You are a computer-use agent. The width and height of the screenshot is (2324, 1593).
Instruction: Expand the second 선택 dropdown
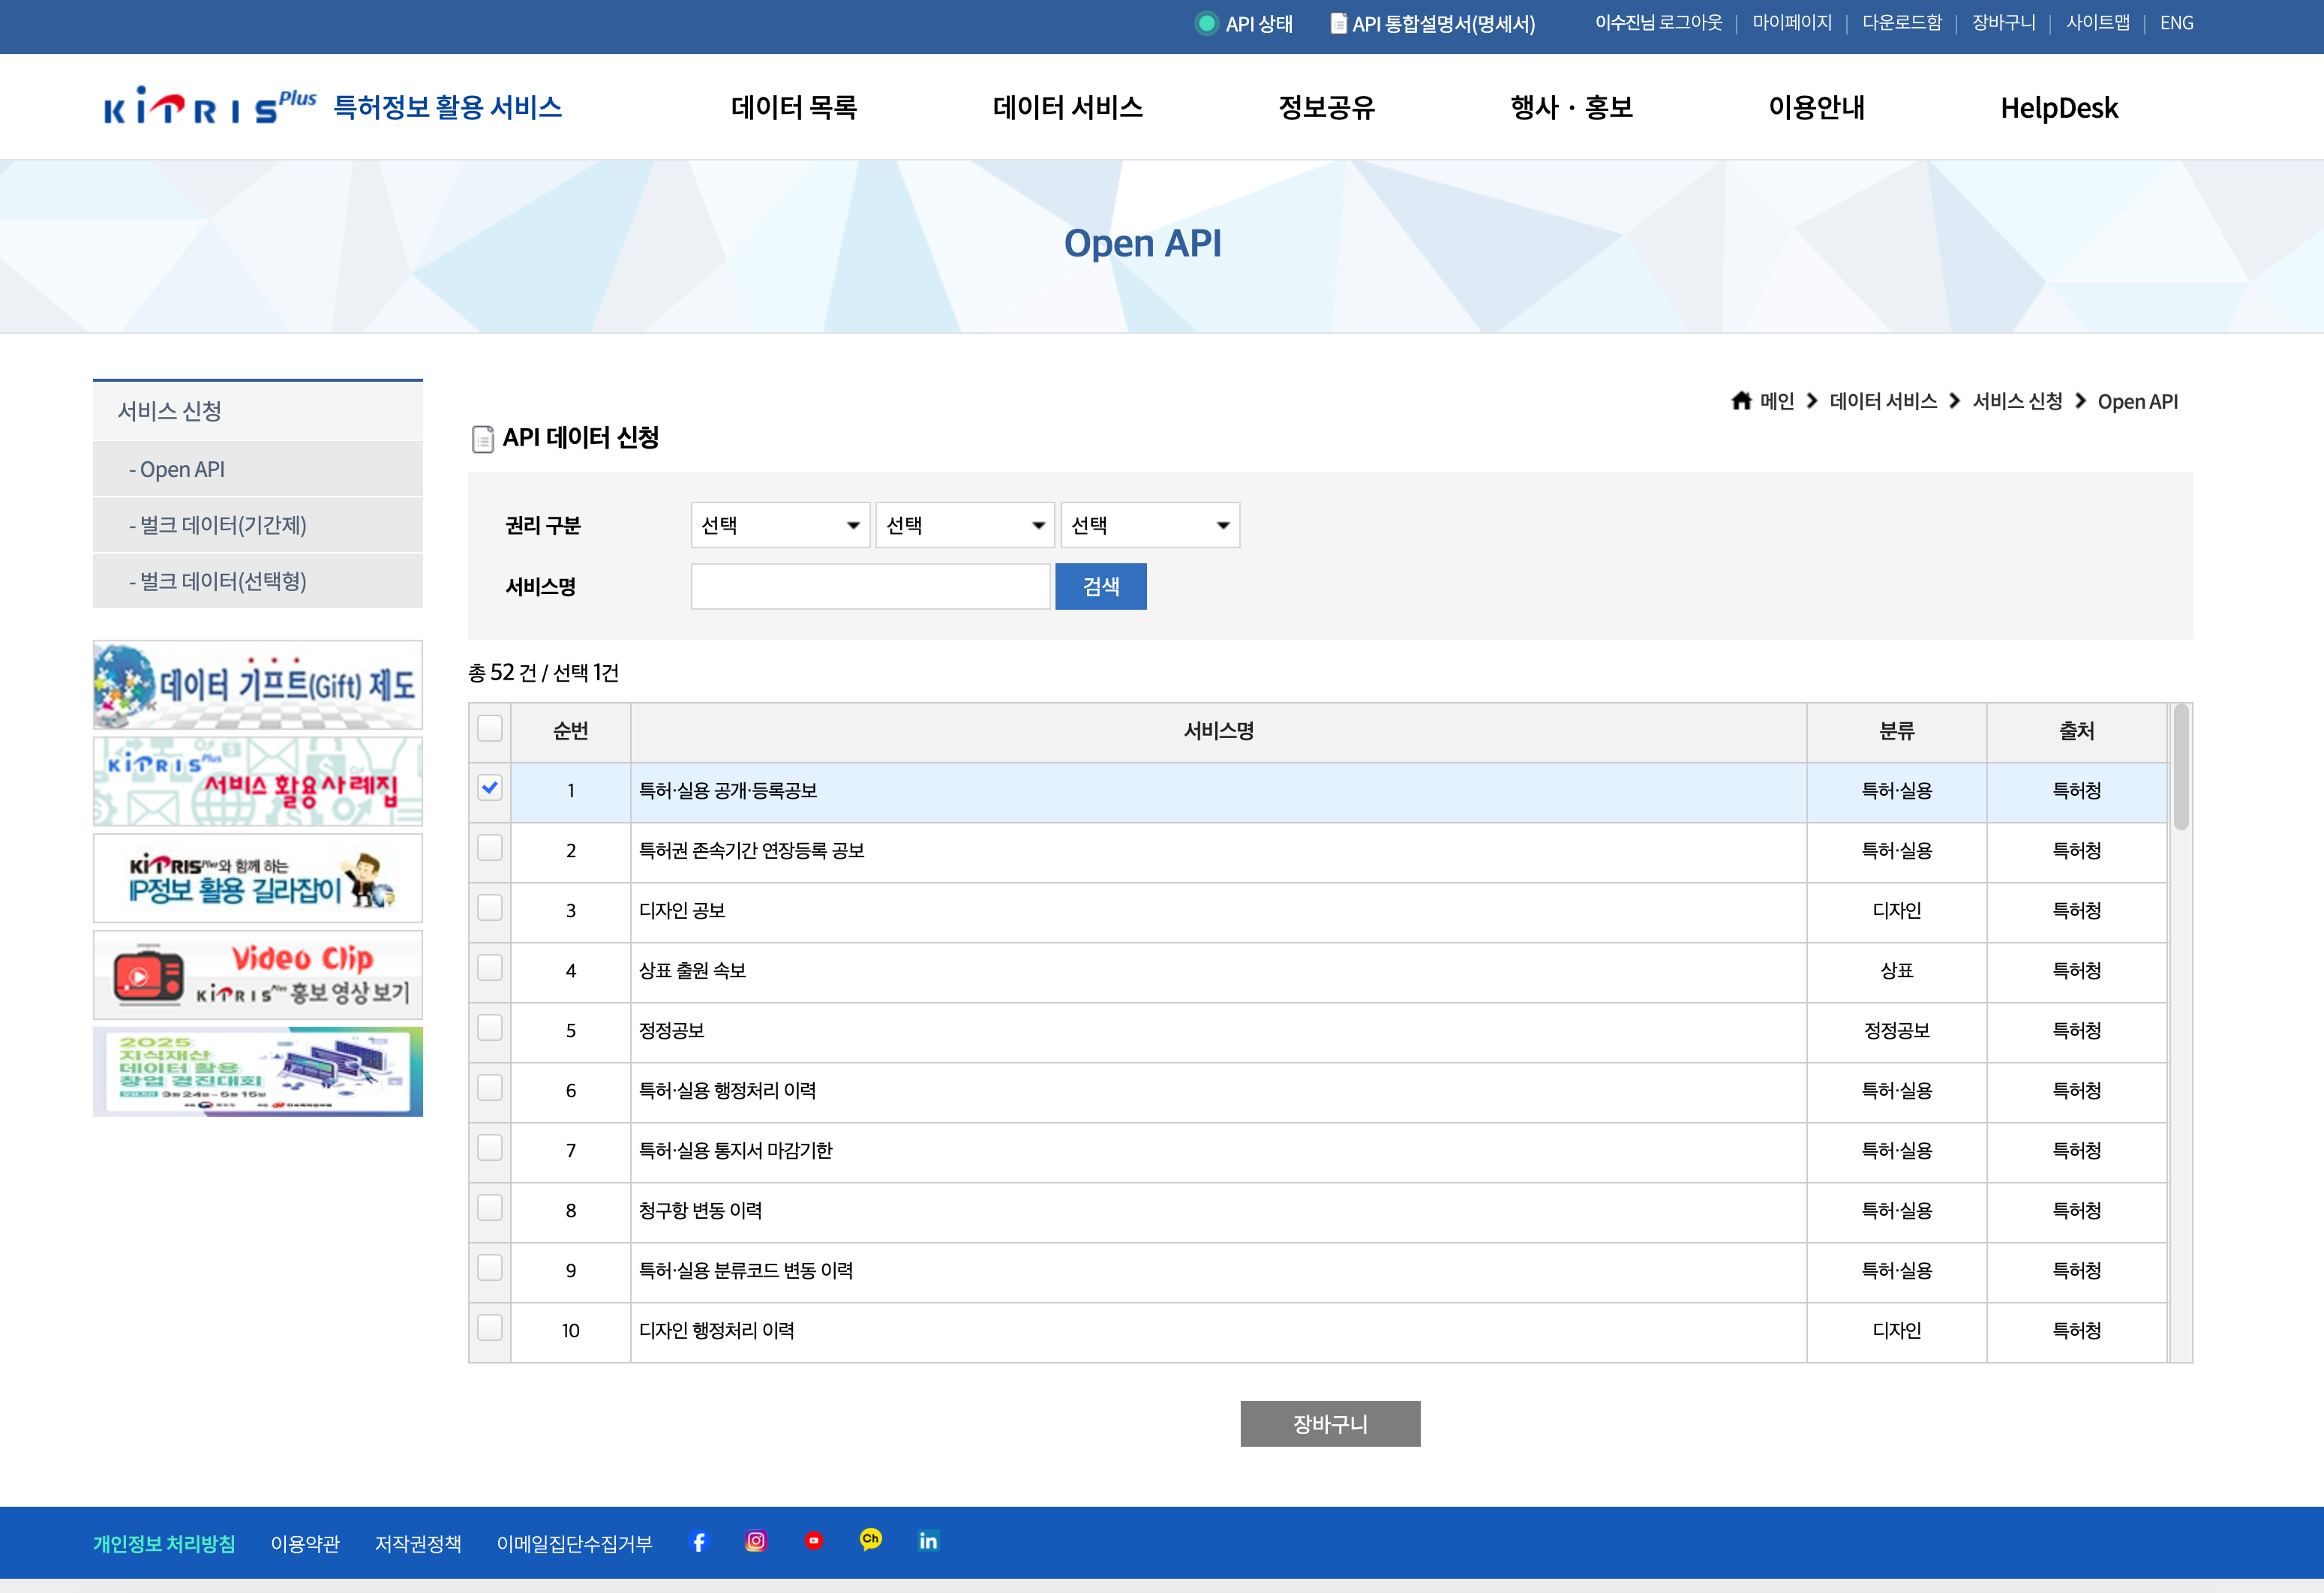pos(964,525)
